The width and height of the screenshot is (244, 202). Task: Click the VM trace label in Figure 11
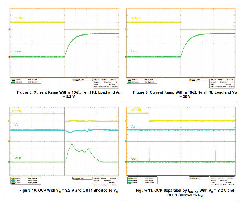click(133, 127)
